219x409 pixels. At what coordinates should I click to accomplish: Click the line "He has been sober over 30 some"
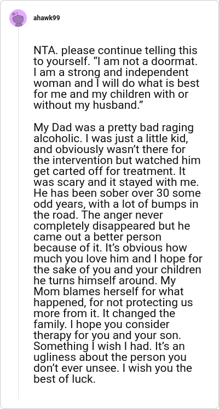[x=117, y=193]
